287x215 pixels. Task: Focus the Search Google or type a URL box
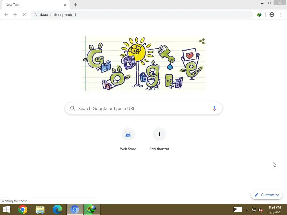pyautogui.click(x=143, y=108)
